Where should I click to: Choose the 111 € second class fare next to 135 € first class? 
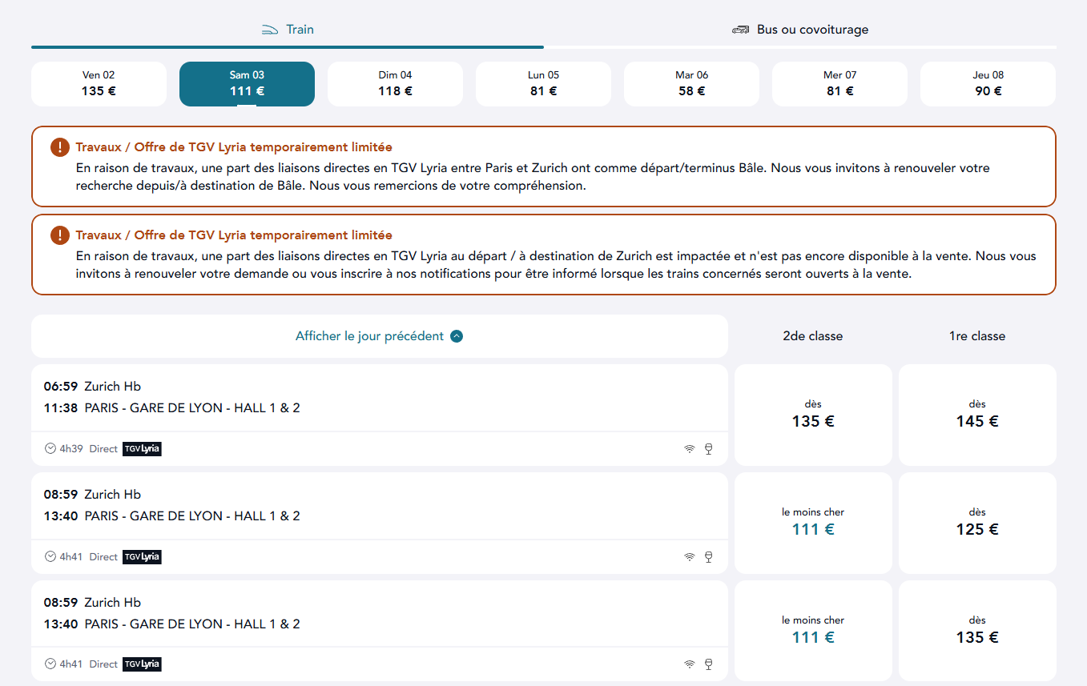click(x=813, y=631)
